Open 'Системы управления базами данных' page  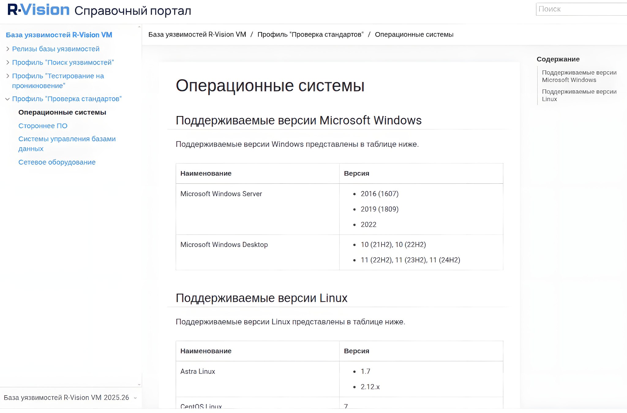pos(67,144)
